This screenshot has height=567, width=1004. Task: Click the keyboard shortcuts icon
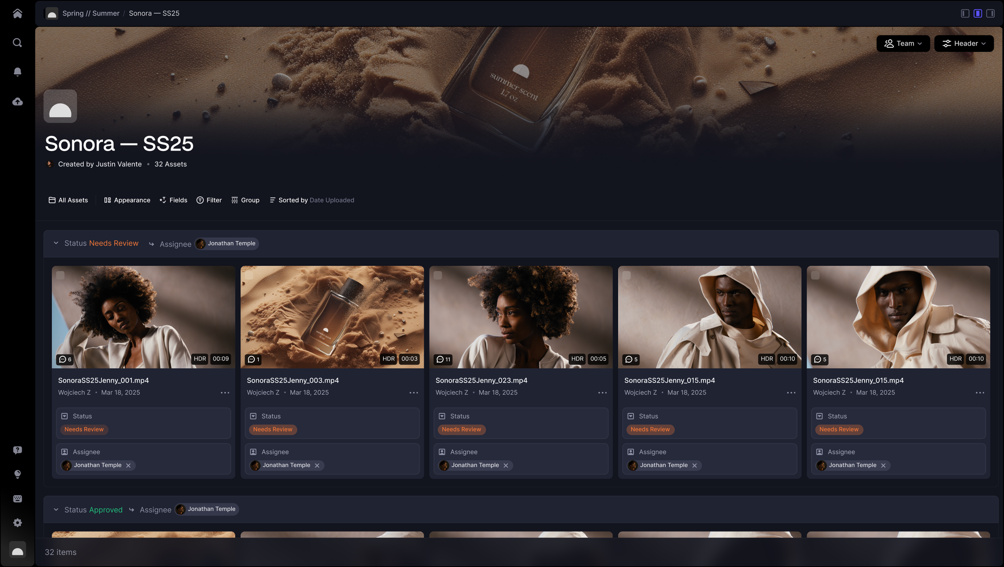click(17, 498)
